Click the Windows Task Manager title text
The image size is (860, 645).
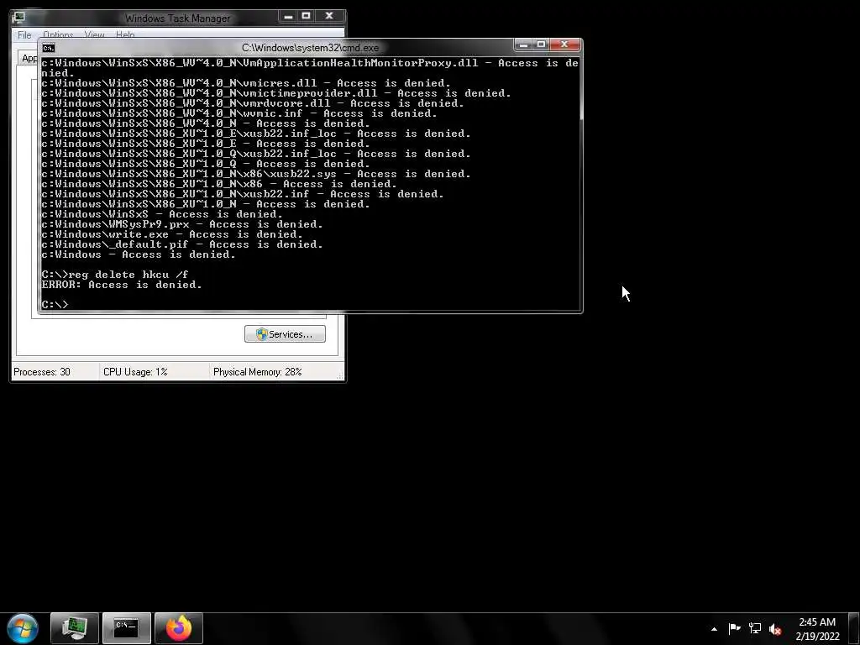pos(178,18)
